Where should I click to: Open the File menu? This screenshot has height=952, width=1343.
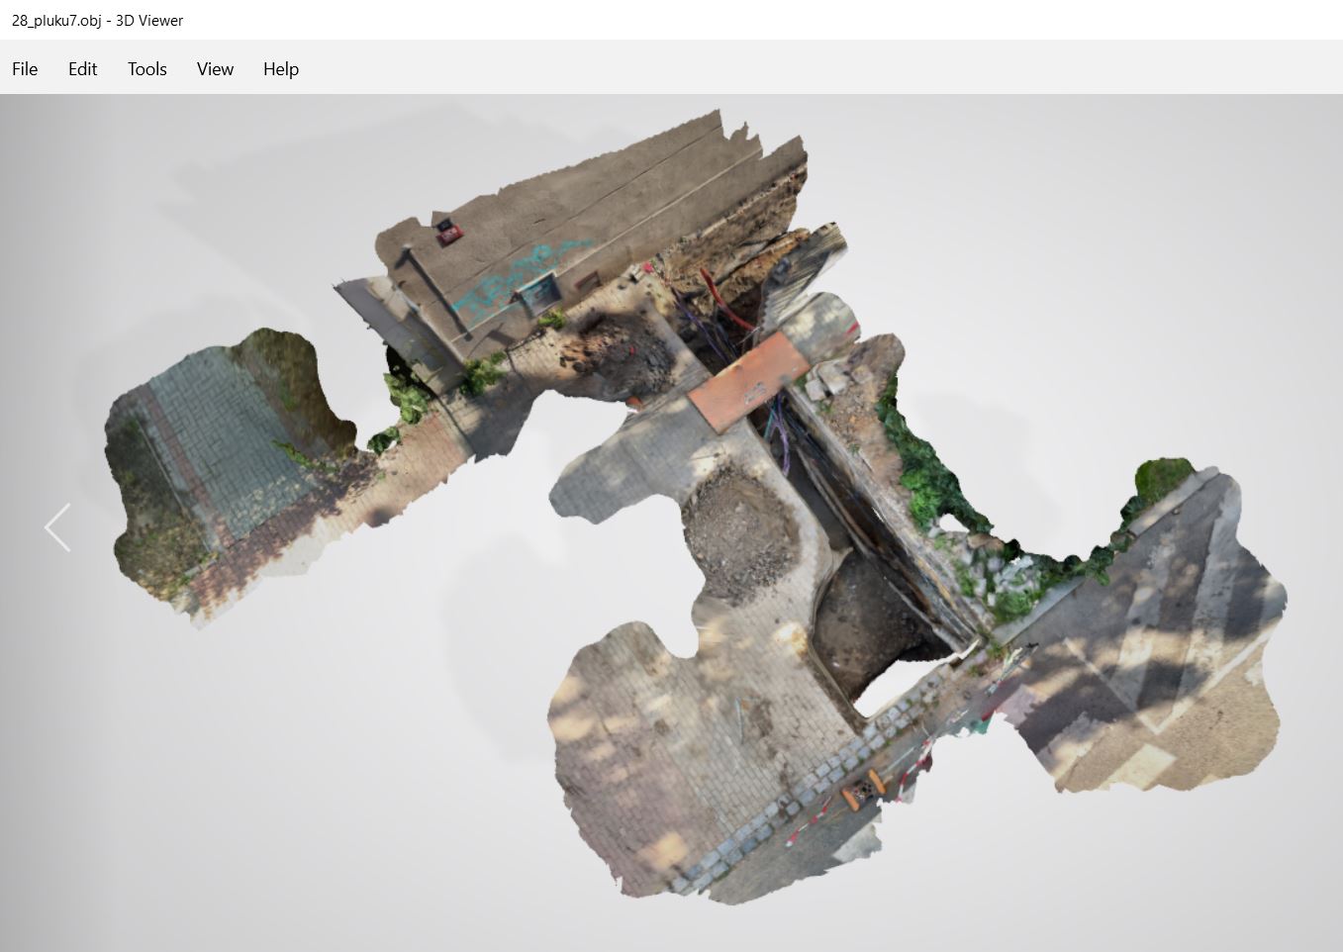tap(25, 69)
